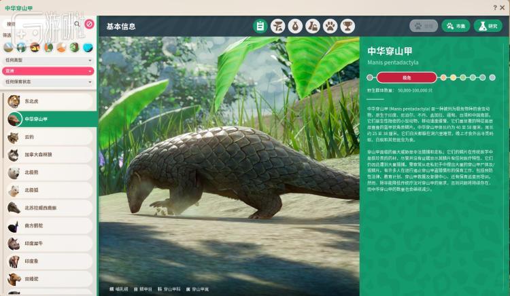Viewport: 510px width, 296px height.
Task: Select 印度象 in the animal list
Action: 50,261
